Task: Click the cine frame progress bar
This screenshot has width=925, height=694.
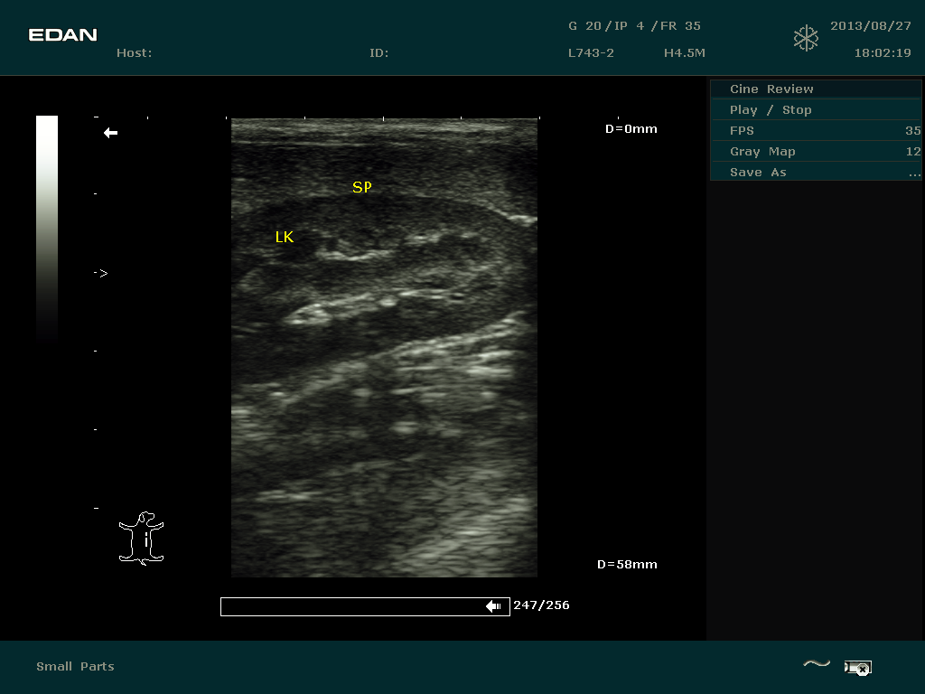Action: [x=352, y=606]
